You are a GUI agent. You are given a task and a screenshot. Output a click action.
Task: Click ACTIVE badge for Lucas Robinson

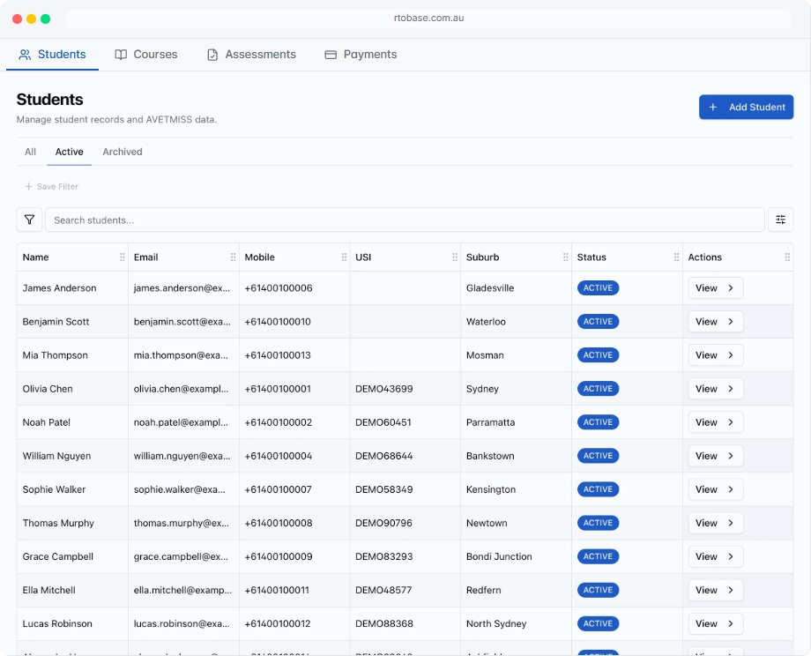pyautogui.click(x=598, y=624)
